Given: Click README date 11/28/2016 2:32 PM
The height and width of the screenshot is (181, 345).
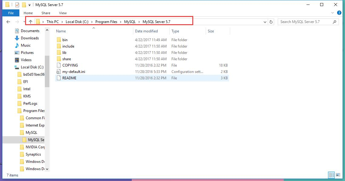Looking at the screenshot, I should 151,78.
